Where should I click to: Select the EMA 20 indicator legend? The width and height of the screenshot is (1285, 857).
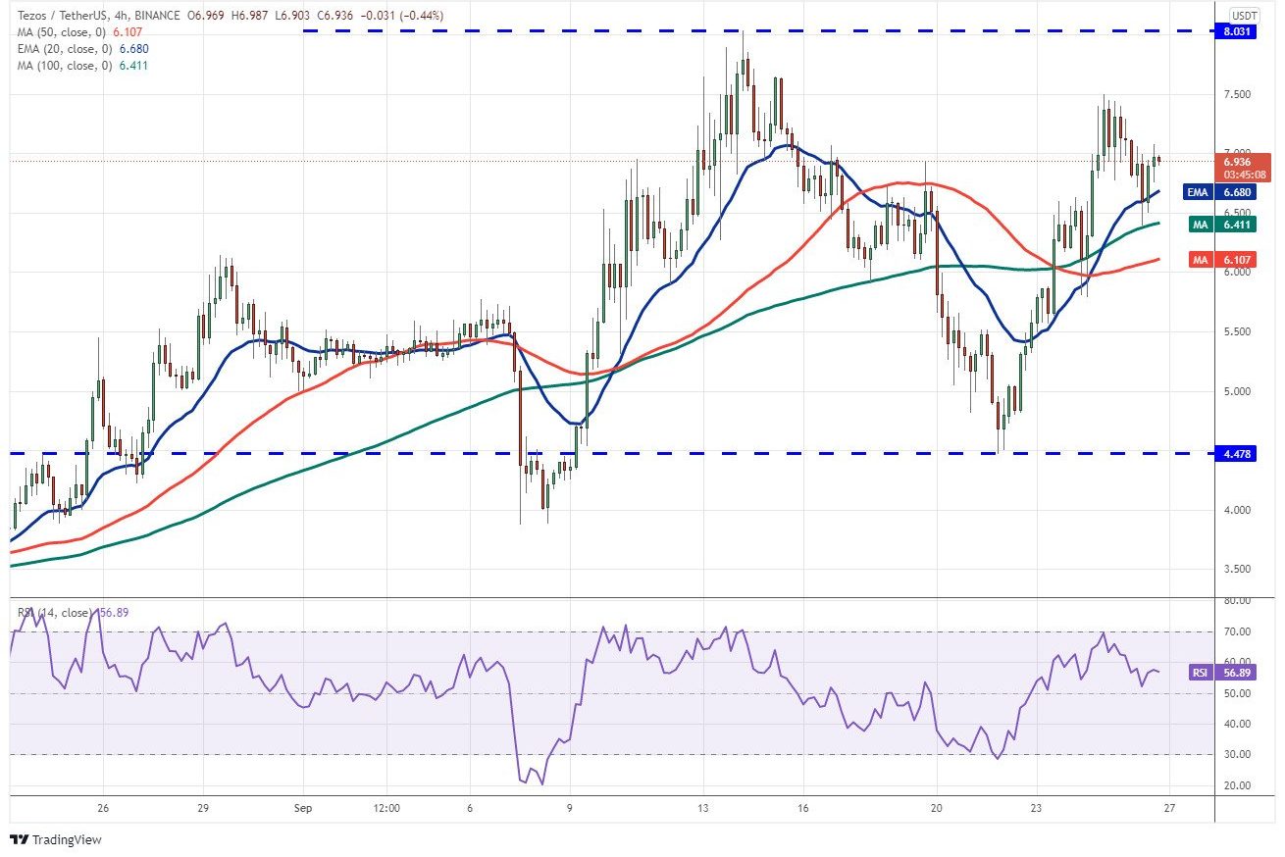(73, 49)
